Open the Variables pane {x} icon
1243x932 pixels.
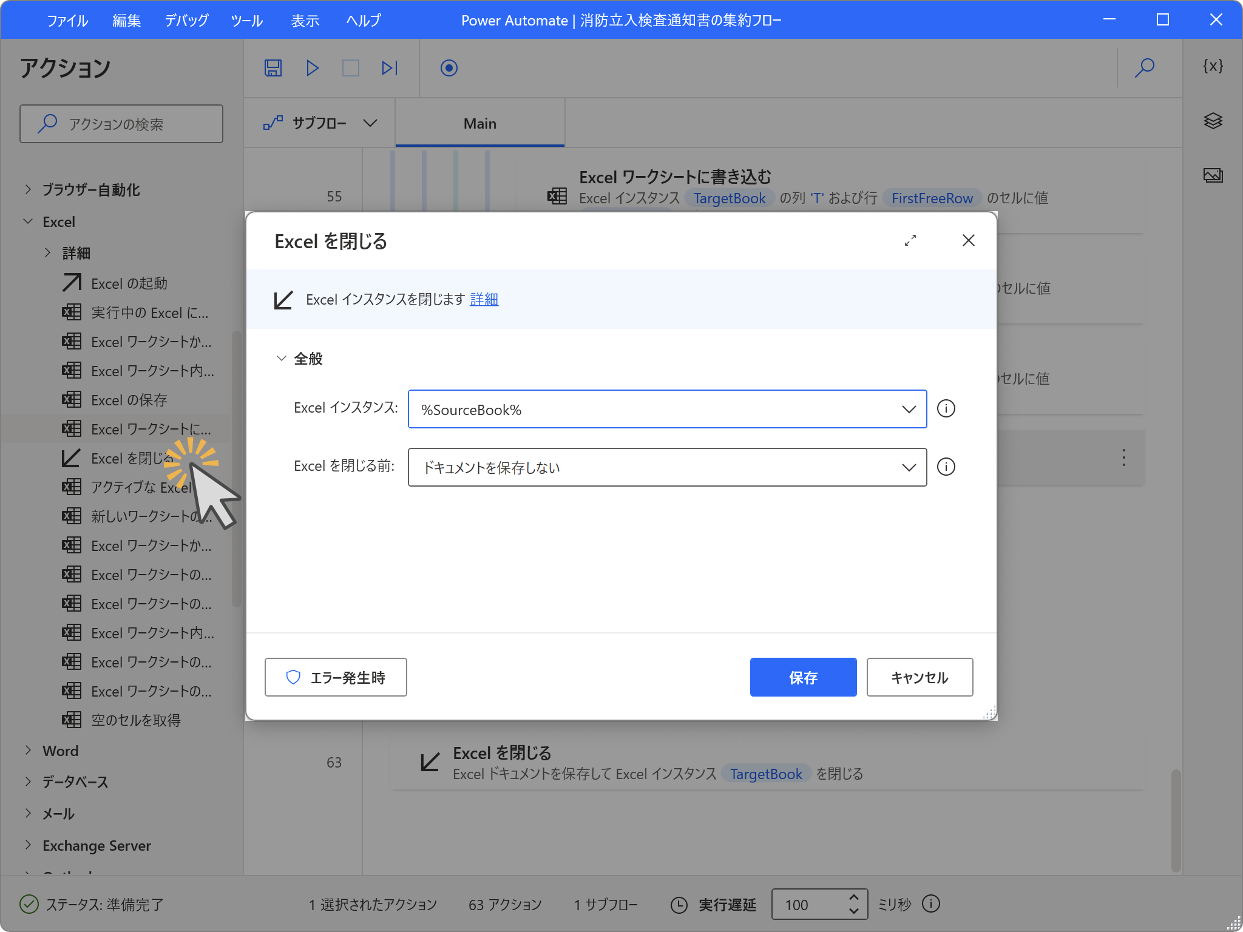pos(1213,66)
